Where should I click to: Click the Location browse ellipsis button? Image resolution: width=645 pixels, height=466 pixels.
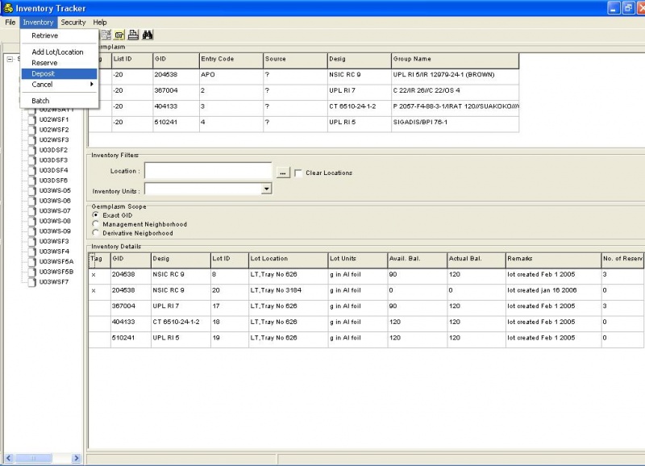(x=283, y=173)
